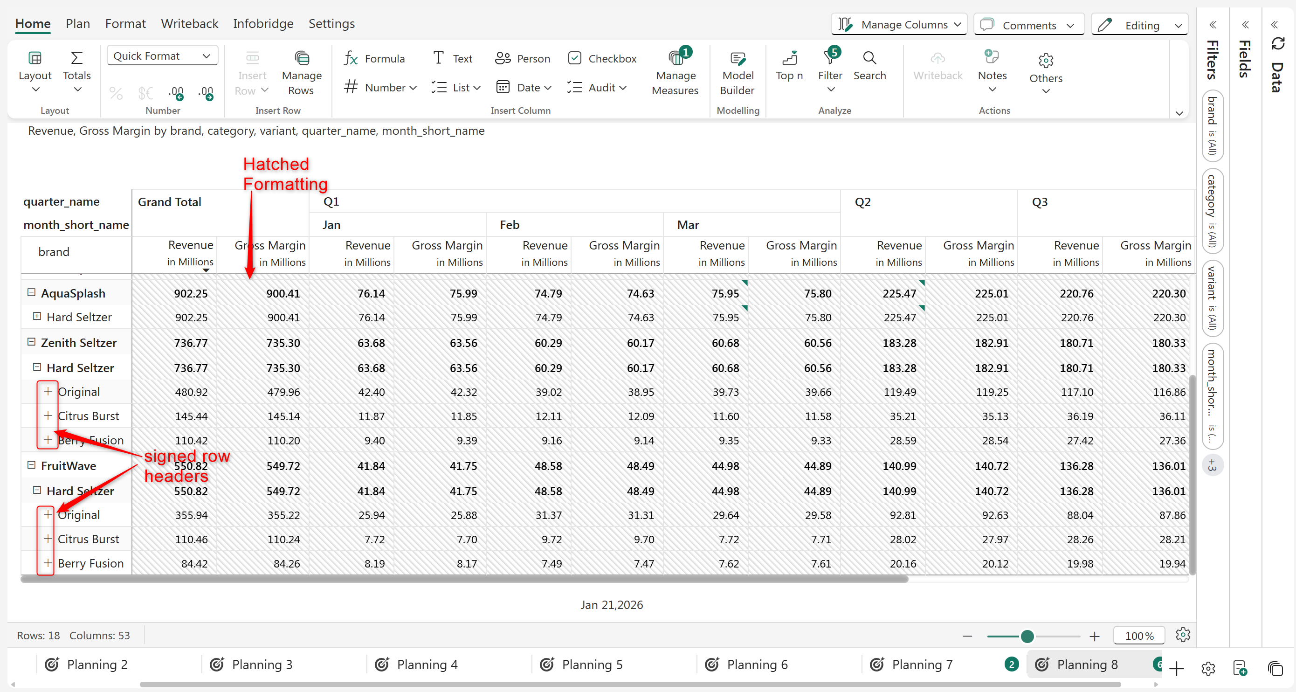Open the Model Builder tool
This screenshot has width=1296, height=692.
click(x=737, y=73)
